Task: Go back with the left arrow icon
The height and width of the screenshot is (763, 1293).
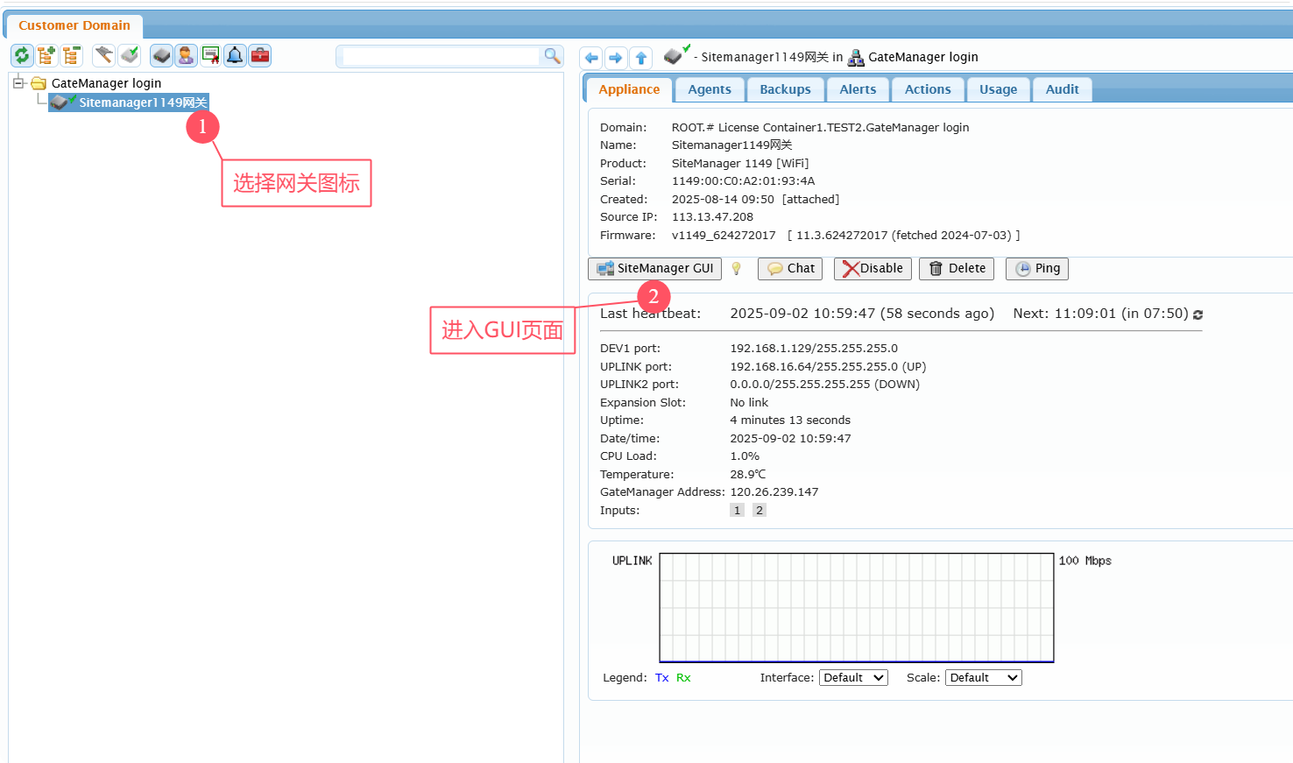Action: click(x=591, y=58)
